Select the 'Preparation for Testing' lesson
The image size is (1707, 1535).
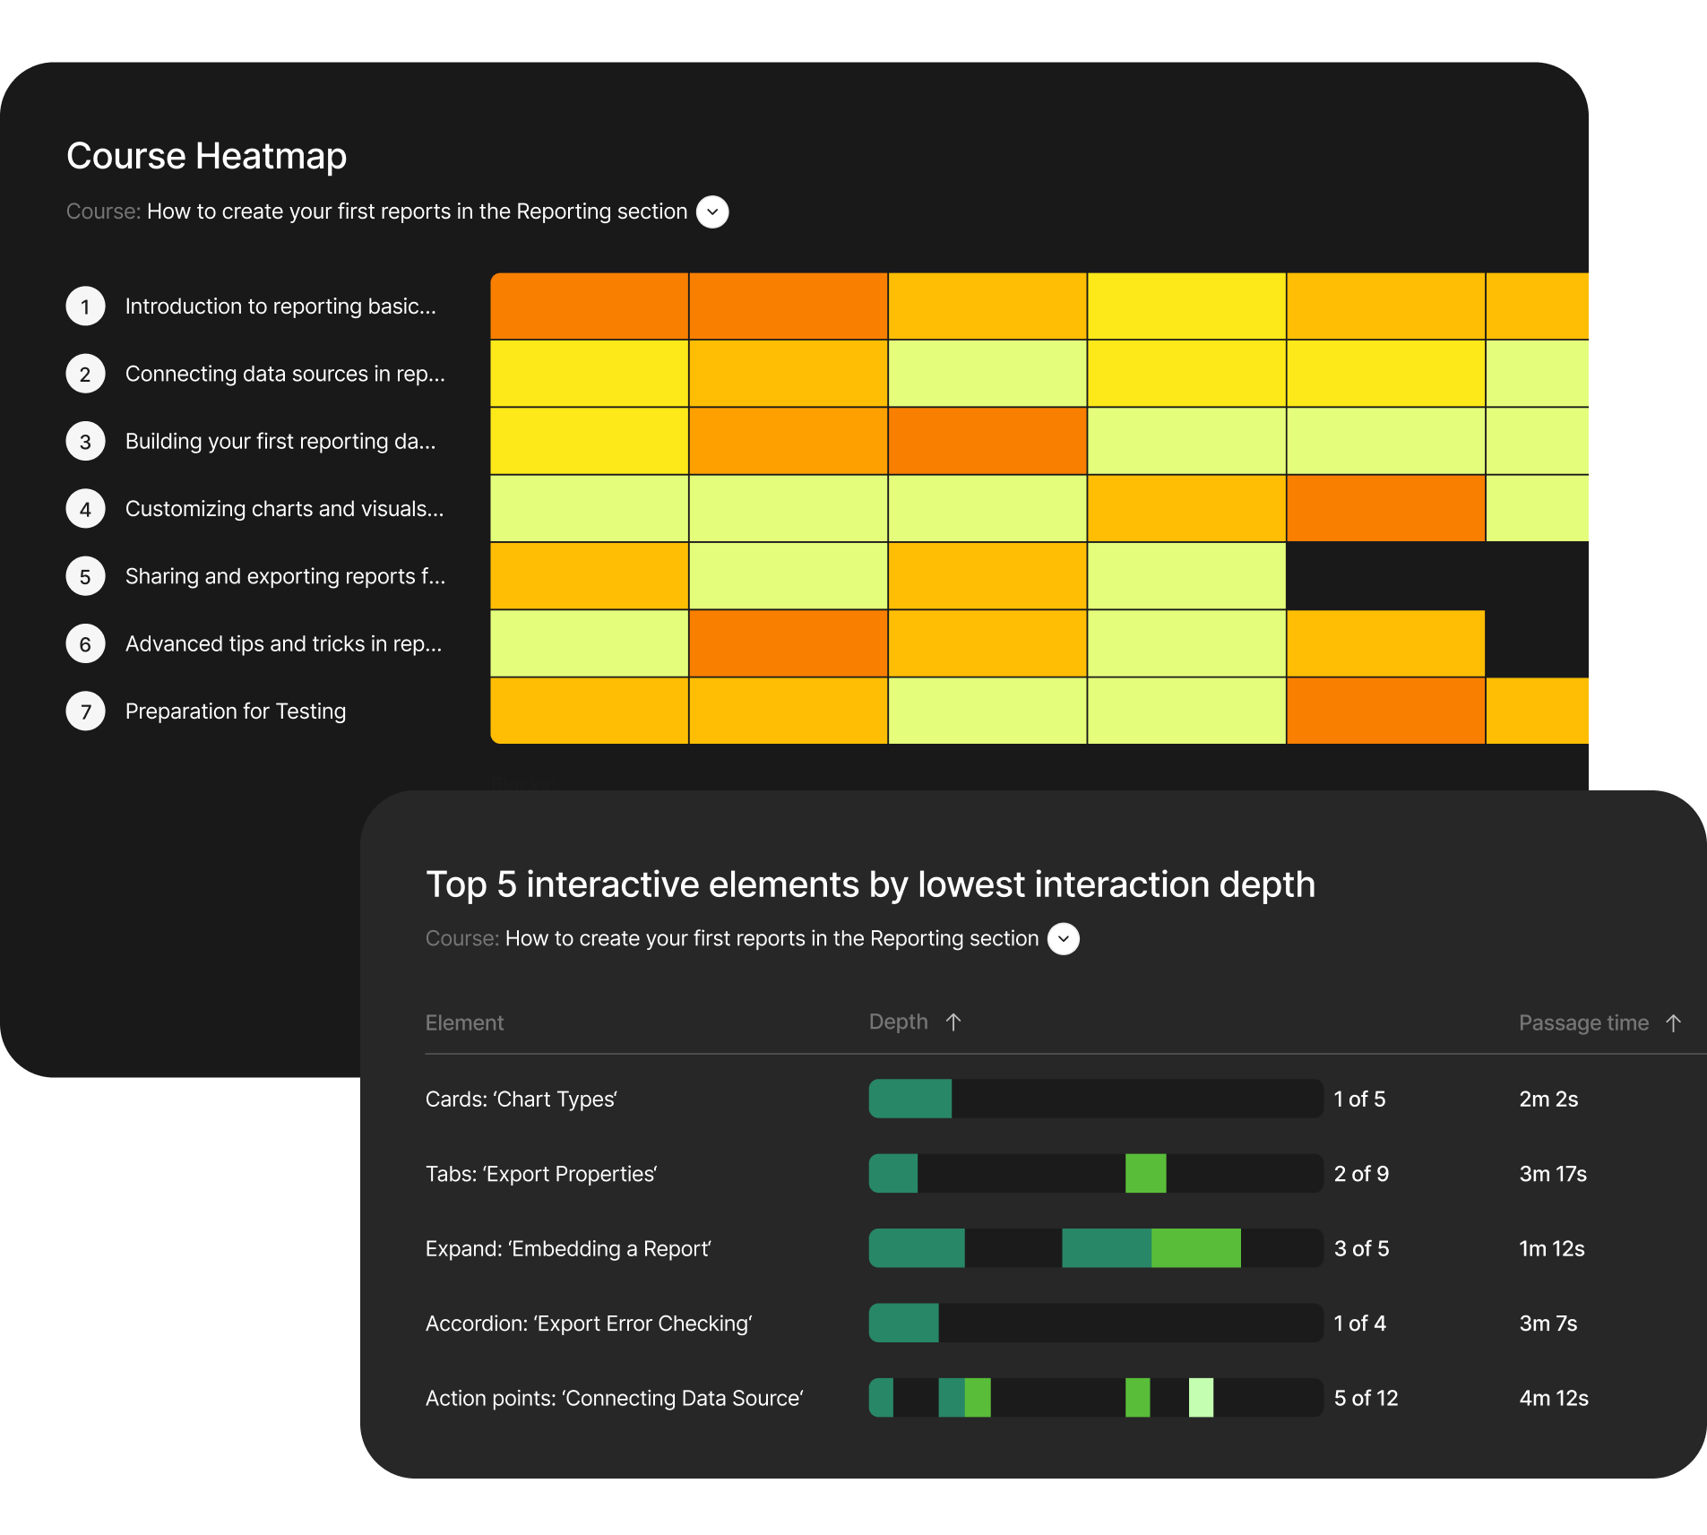coord(235,711)
